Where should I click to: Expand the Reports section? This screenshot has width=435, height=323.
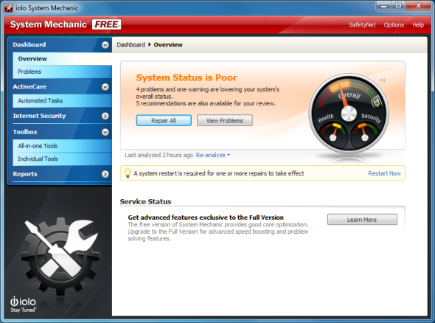click(105, 174)
